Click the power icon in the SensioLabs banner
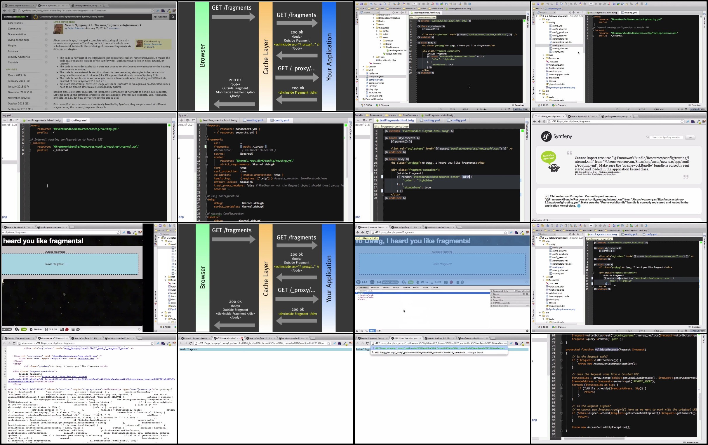The width and height of the screenshot is (708, 445). coord(36,17)
